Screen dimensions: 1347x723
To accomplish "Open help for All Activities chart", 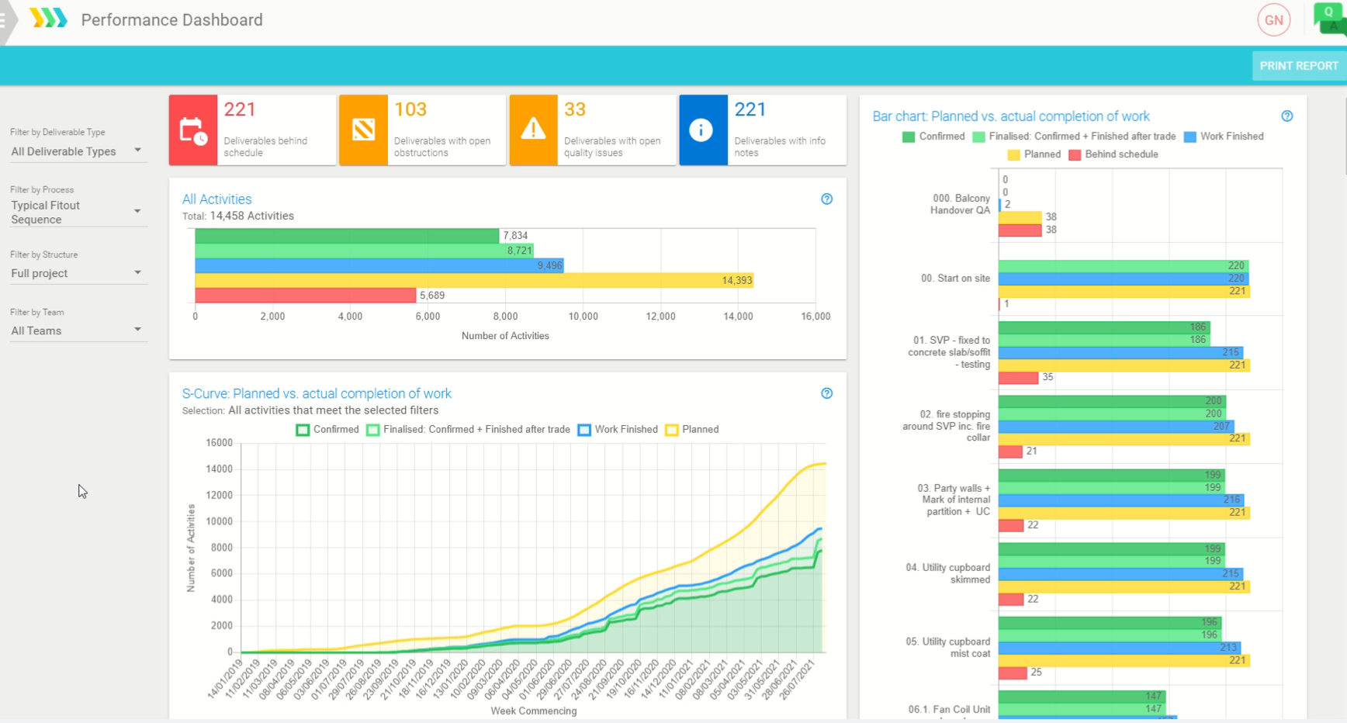I will tap(826, 199).
